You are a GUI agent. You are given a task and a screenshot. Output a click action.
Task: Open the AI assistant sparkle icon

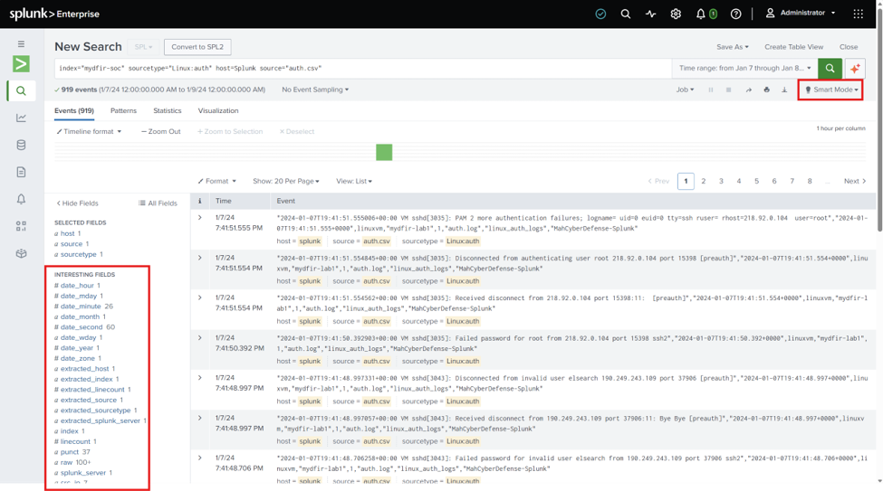(855, 68)
